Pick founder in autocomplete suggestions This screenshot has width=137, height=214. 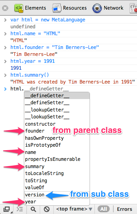pyautogui.click(x=35, y=131)
